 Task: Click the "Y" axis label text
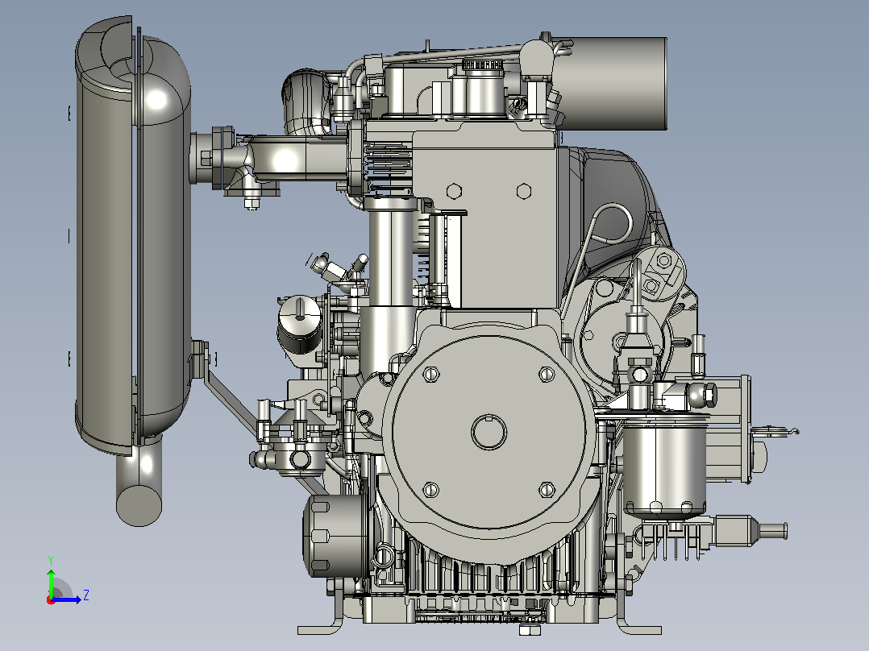coord(51,560)
